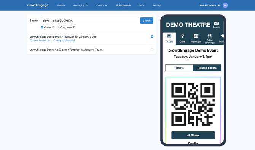Click the Tickets icon in preview nav

pos(169,36)
